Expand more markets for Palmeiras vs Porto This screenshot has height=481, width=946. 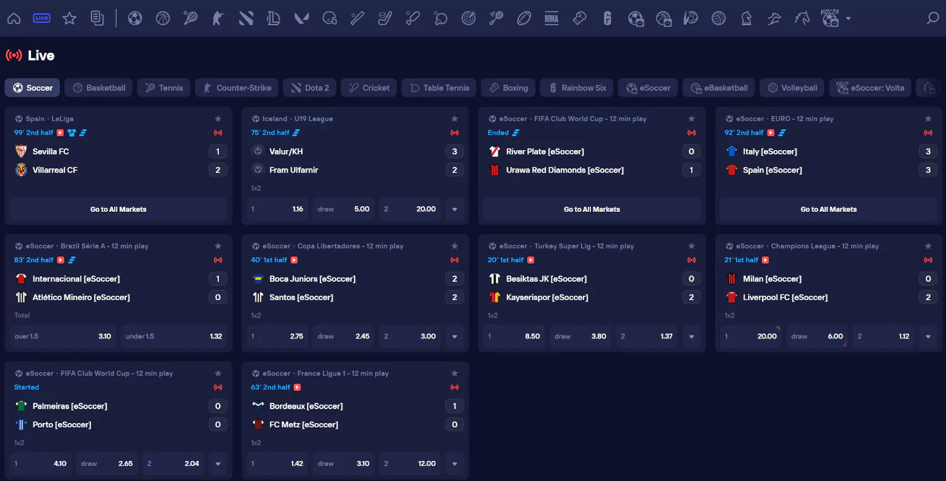click(218, 464)
